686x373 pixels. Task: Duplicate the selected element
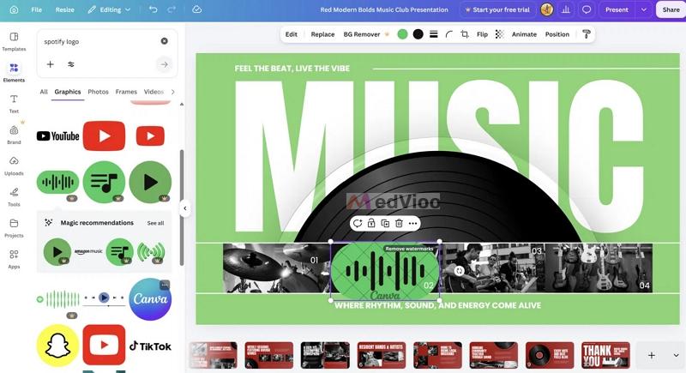[x=385, y=224]
